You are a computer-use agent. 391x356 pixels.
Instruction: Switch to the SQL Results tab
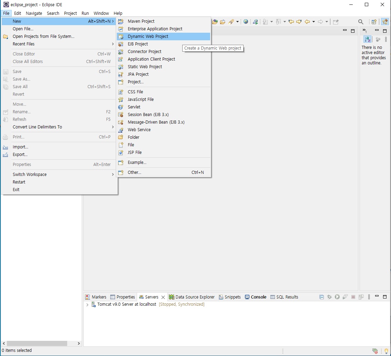(284, 297)
